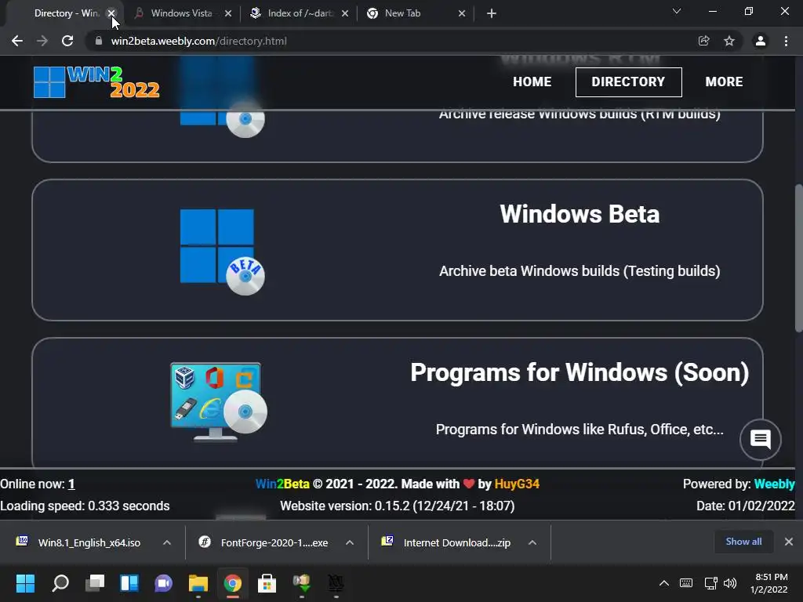
Task: Click the touch keyboard tray icon
Action: [x=686, y=583]
